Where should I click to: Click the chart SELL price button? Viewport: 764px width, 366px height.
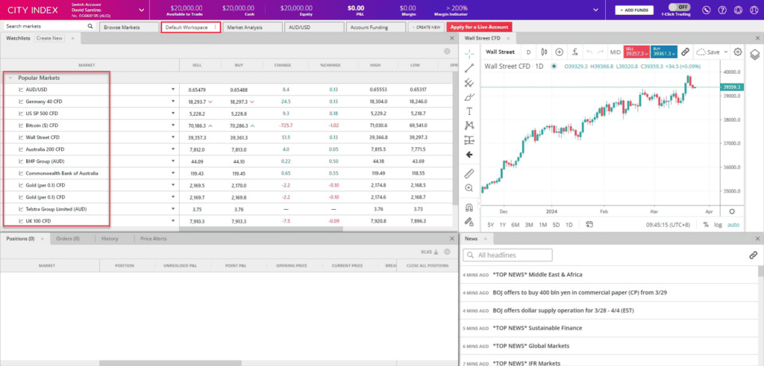tap(636, 52)
